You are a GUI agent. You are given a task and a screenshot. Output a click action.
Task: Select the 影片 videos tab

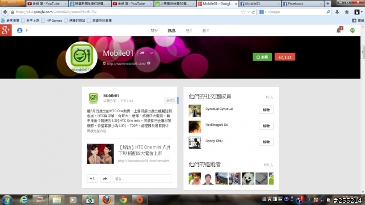point(206,31)
